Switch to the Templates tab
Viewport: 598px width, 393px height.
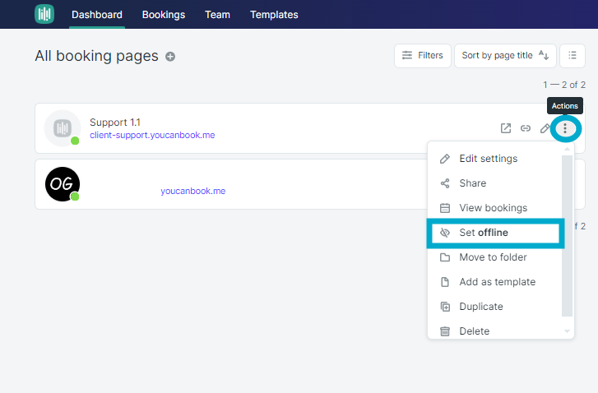(274, 15)
